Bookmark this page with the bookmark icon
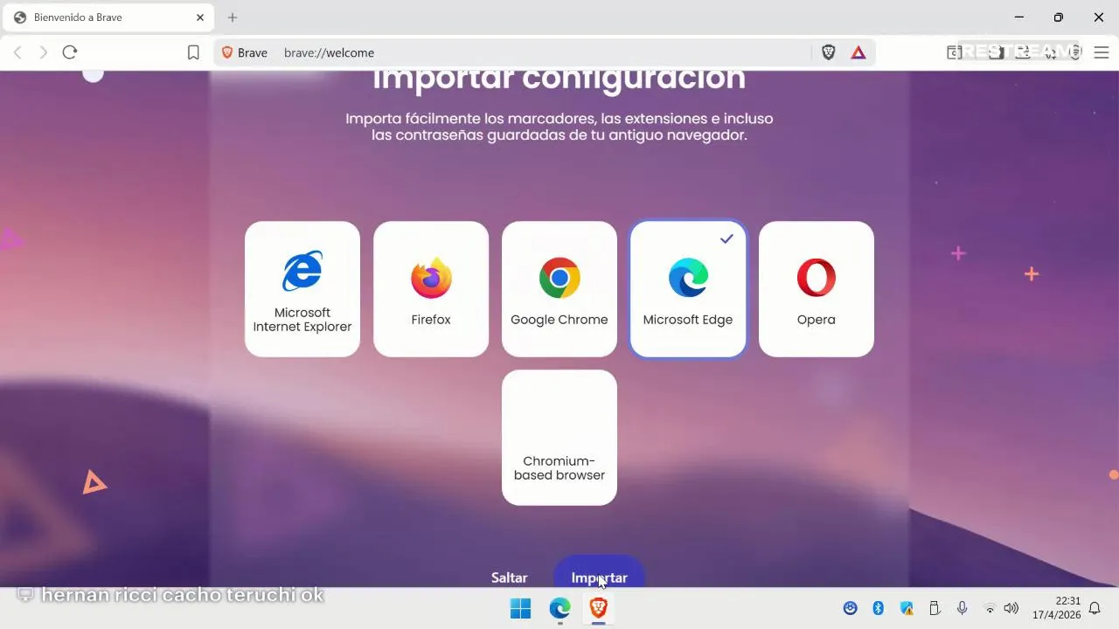This screenshot has height=629, width=1119. pyautogui.click(x=193, y=52)
